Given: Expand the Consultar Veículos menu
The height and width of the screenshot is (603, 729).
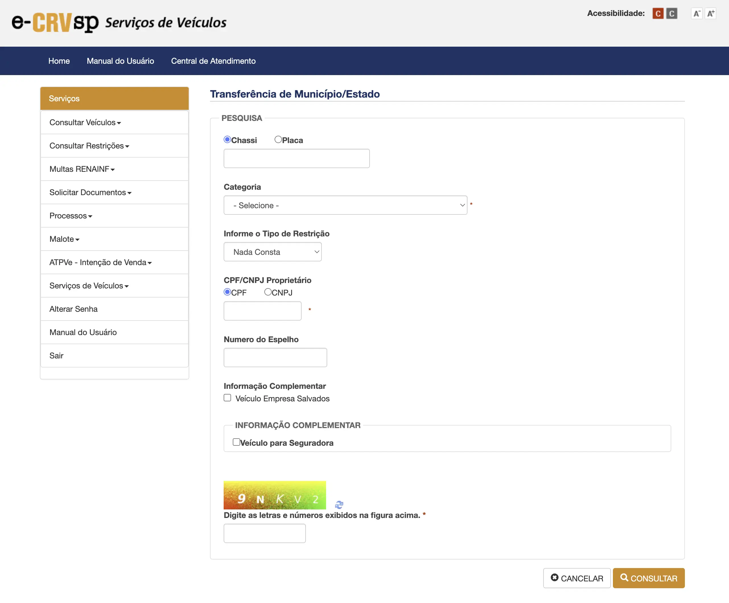Looking at the screenshot, I should pos(85,123).
